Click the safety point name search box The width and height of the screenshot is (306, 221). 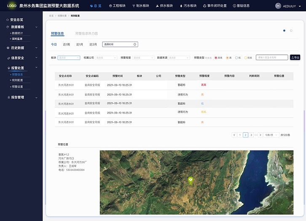272,57
